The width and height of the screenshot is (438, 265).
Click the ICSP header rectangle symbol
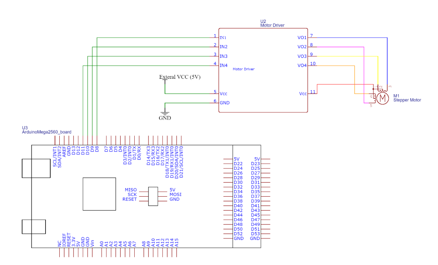point(153,196)
